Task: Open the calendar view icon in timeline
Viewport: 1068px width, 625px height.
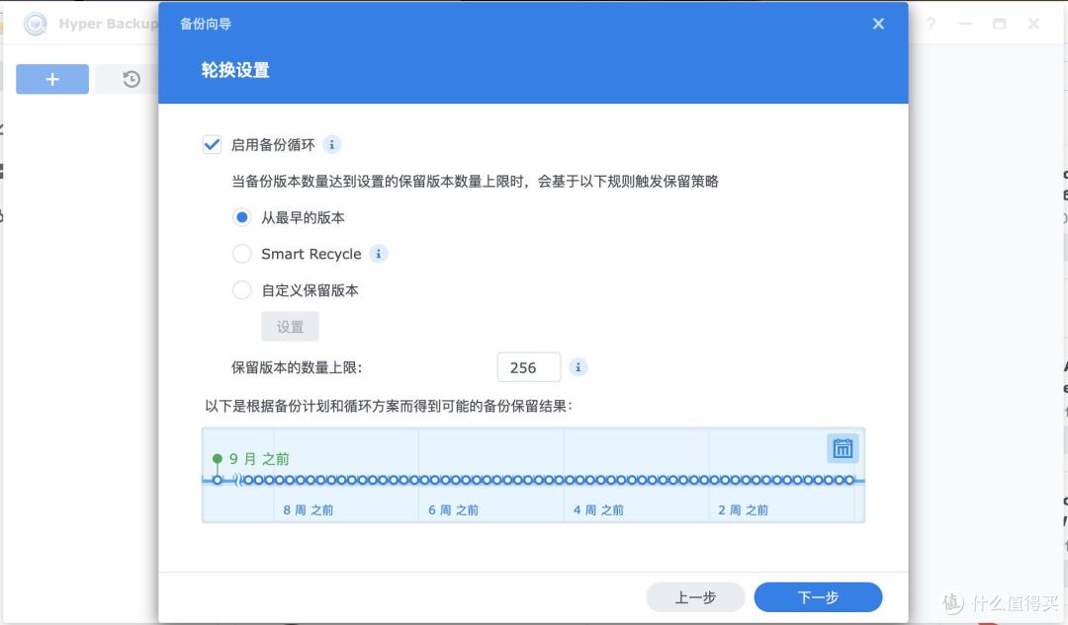Action: (843, 448)
